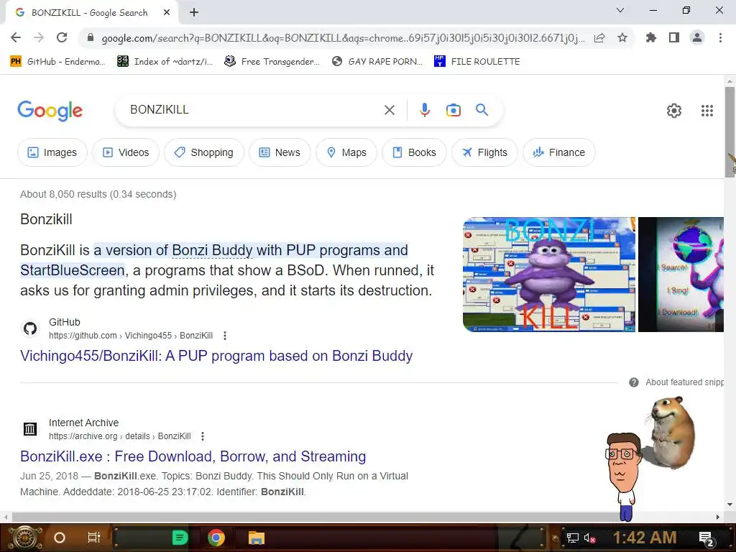Open more options for Internet Archive result
This screenshot has width=736, height=552.
coord(203,436)
